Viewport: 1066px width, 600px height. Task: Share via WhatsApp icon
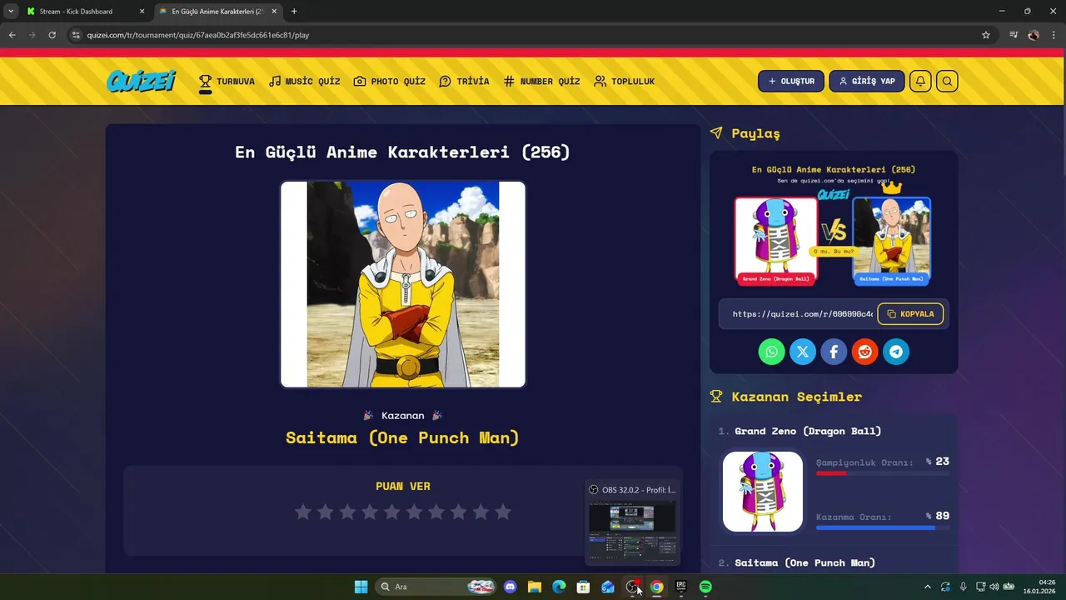771,352
